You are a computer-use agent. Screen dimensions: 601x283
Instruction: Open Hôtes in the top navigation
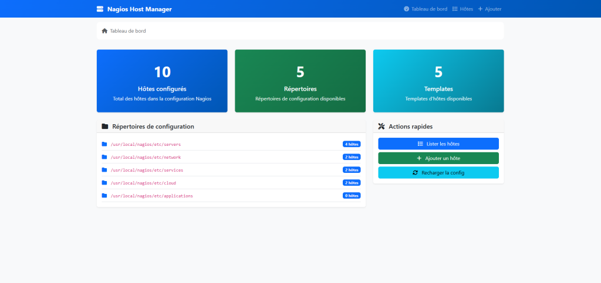(462, 9)
